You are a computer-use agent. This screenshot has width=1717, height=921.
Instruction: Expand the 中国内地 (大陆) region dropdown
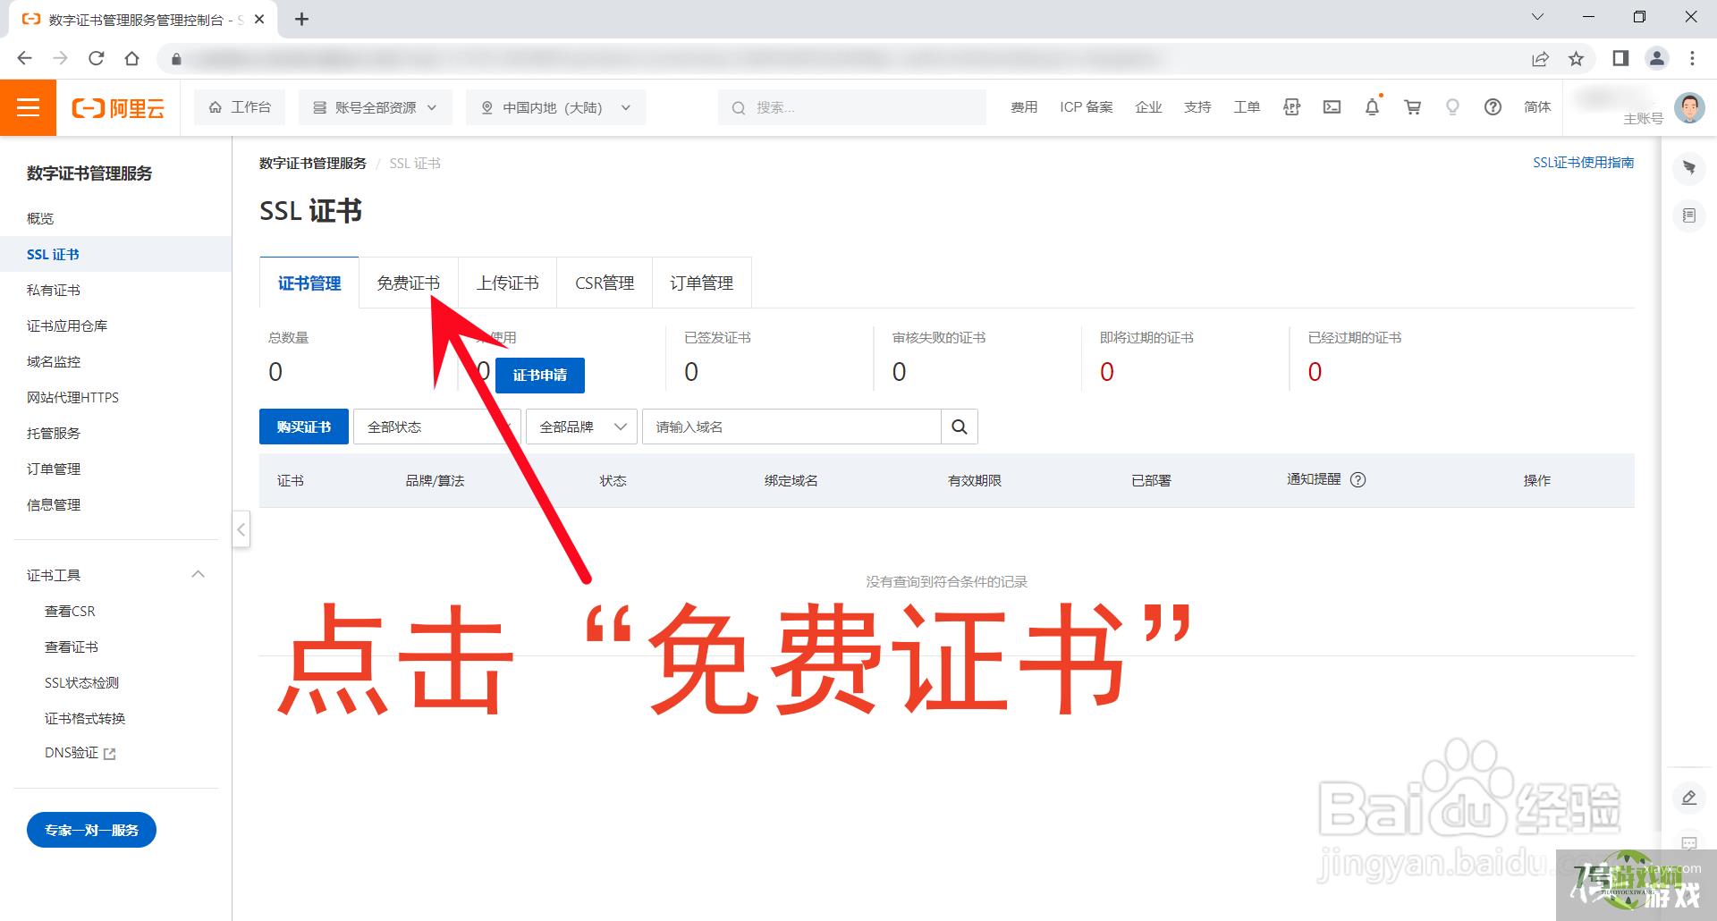tap(556, 107)
